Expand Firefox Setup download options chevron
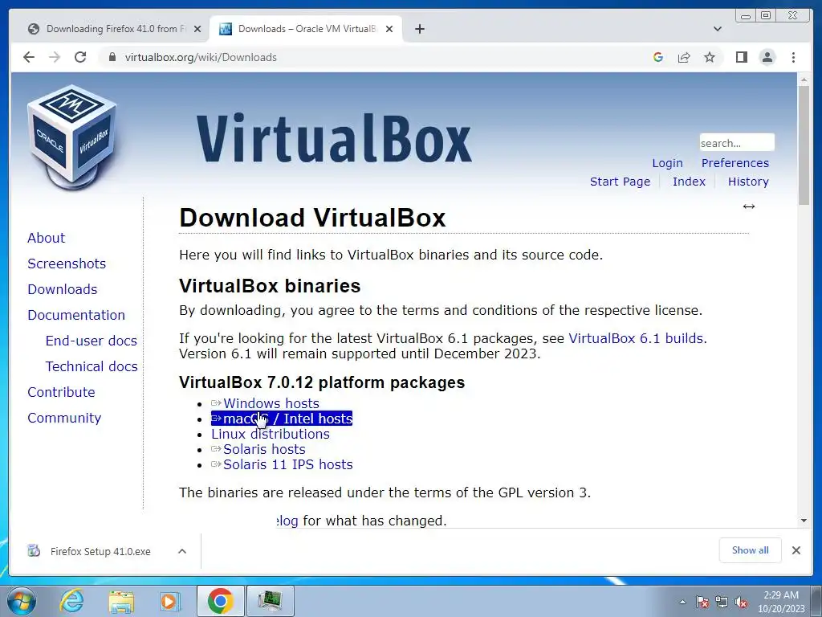Image resolution: width=822 pixels, height=617 pixels. pyautogui.click(x=182, y=551)
